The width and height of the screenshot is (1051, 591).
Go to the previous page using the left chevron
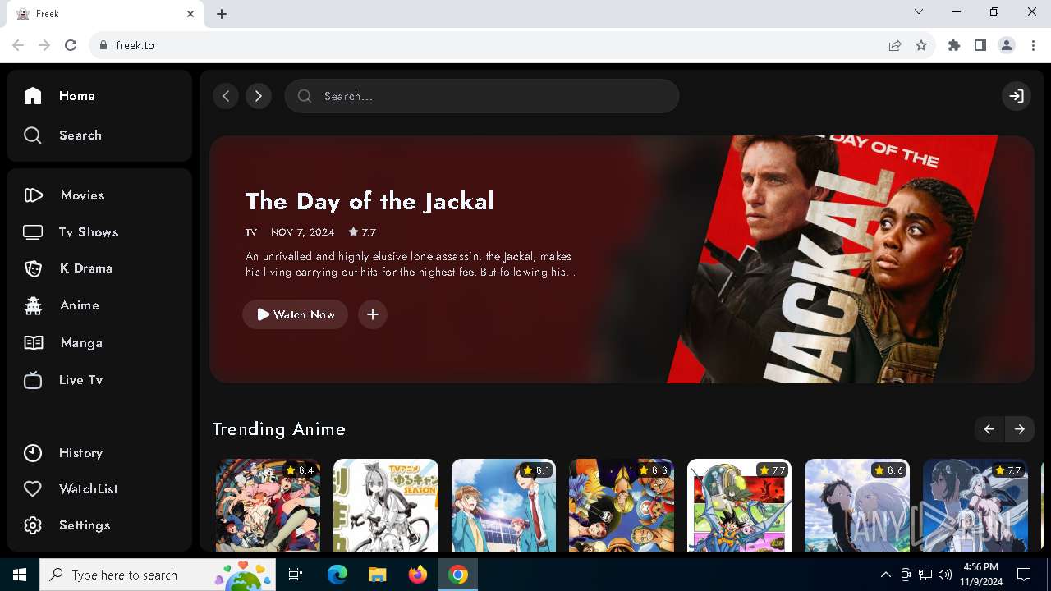pyautogui.click(x=226, y=96)
